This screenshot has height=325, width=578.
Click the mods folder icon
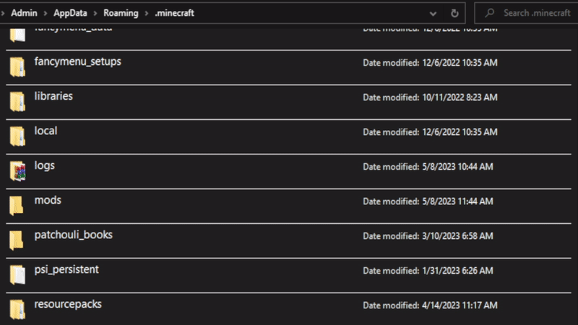click(x=16, y=206)
